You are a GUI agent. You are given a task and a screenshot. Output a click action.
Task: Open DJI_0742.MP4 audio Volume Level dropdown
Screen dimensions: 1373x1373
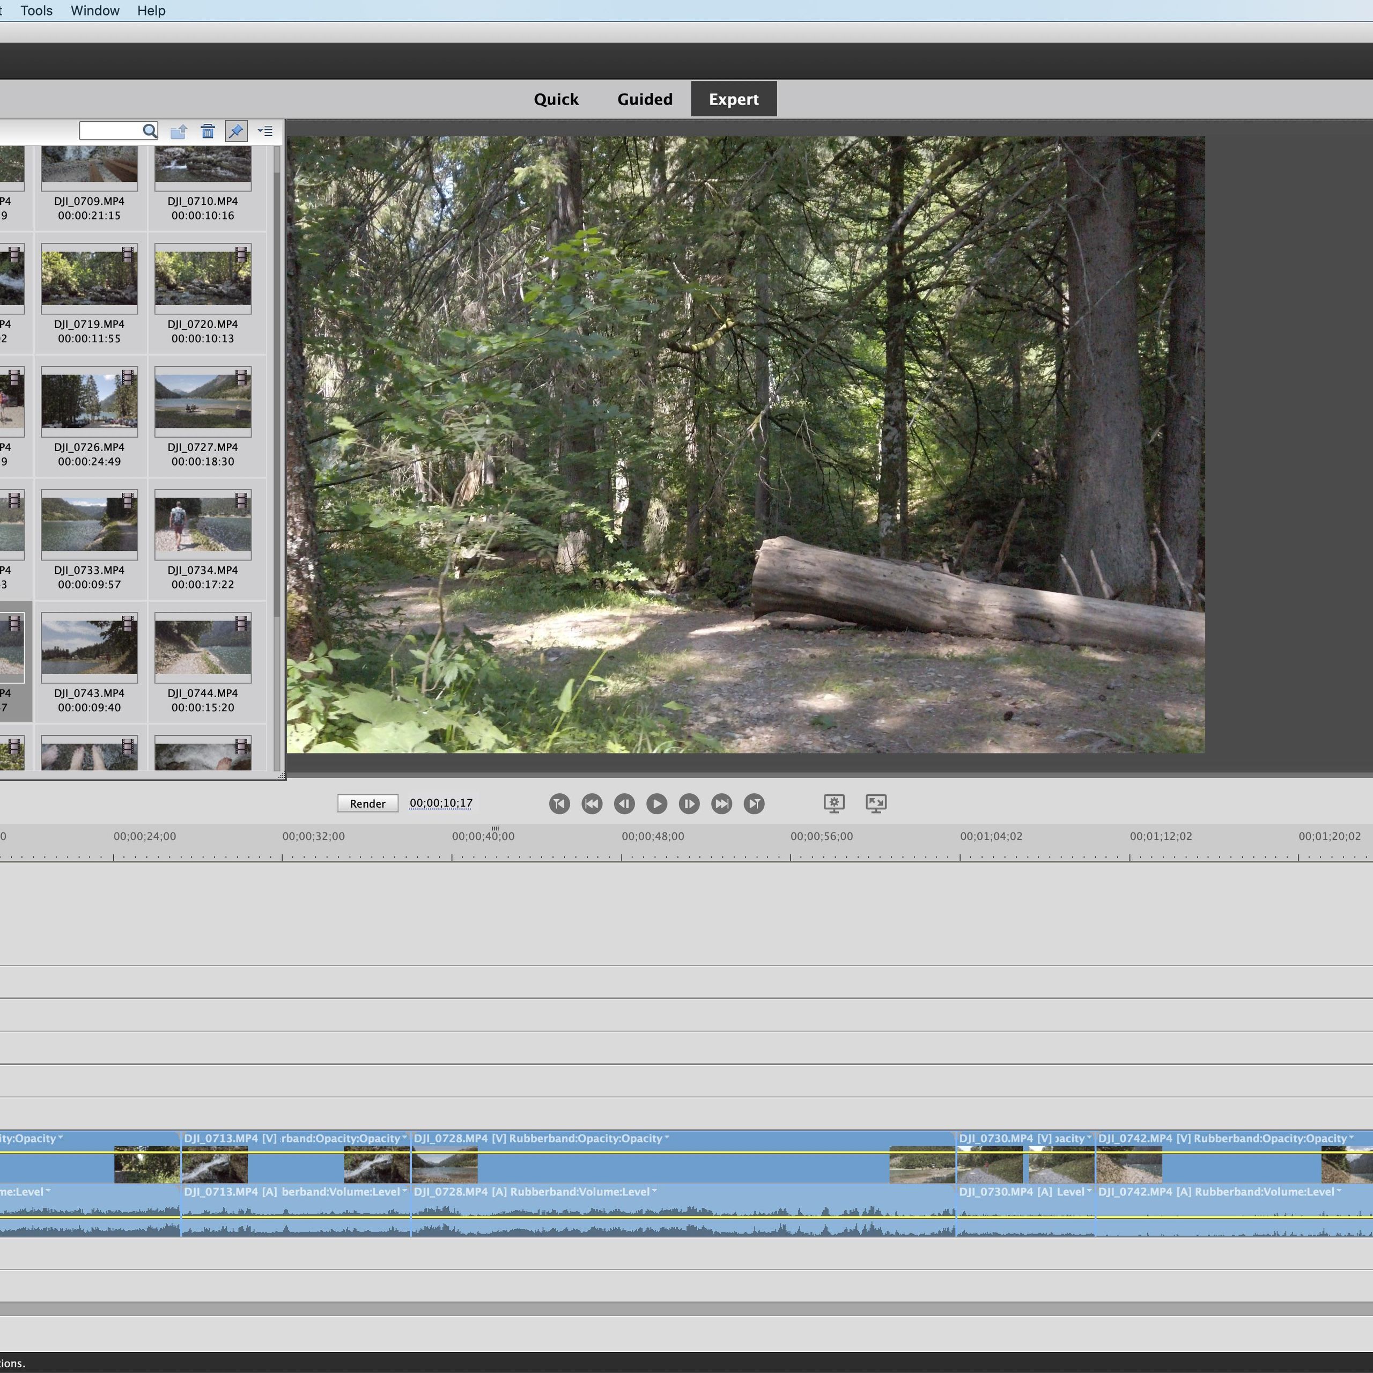1338,1191
